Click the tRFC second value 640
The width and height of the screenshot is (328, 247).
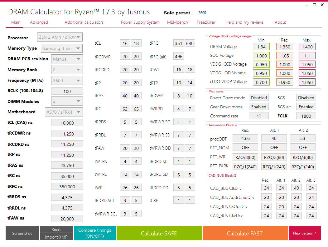coord(190,43)
